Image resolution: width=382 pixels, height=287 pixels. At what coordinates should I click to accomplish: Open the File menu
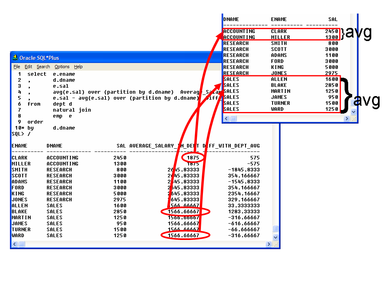pos(16,67)
